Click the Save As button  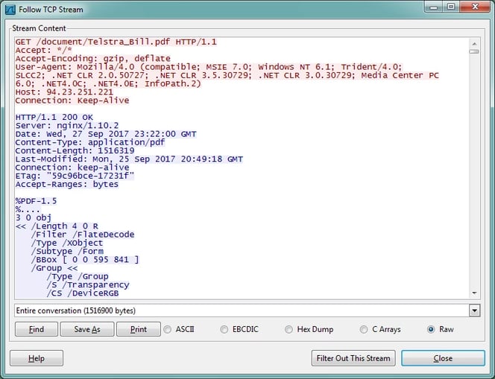pyautogui.click(x=86, y=329)
